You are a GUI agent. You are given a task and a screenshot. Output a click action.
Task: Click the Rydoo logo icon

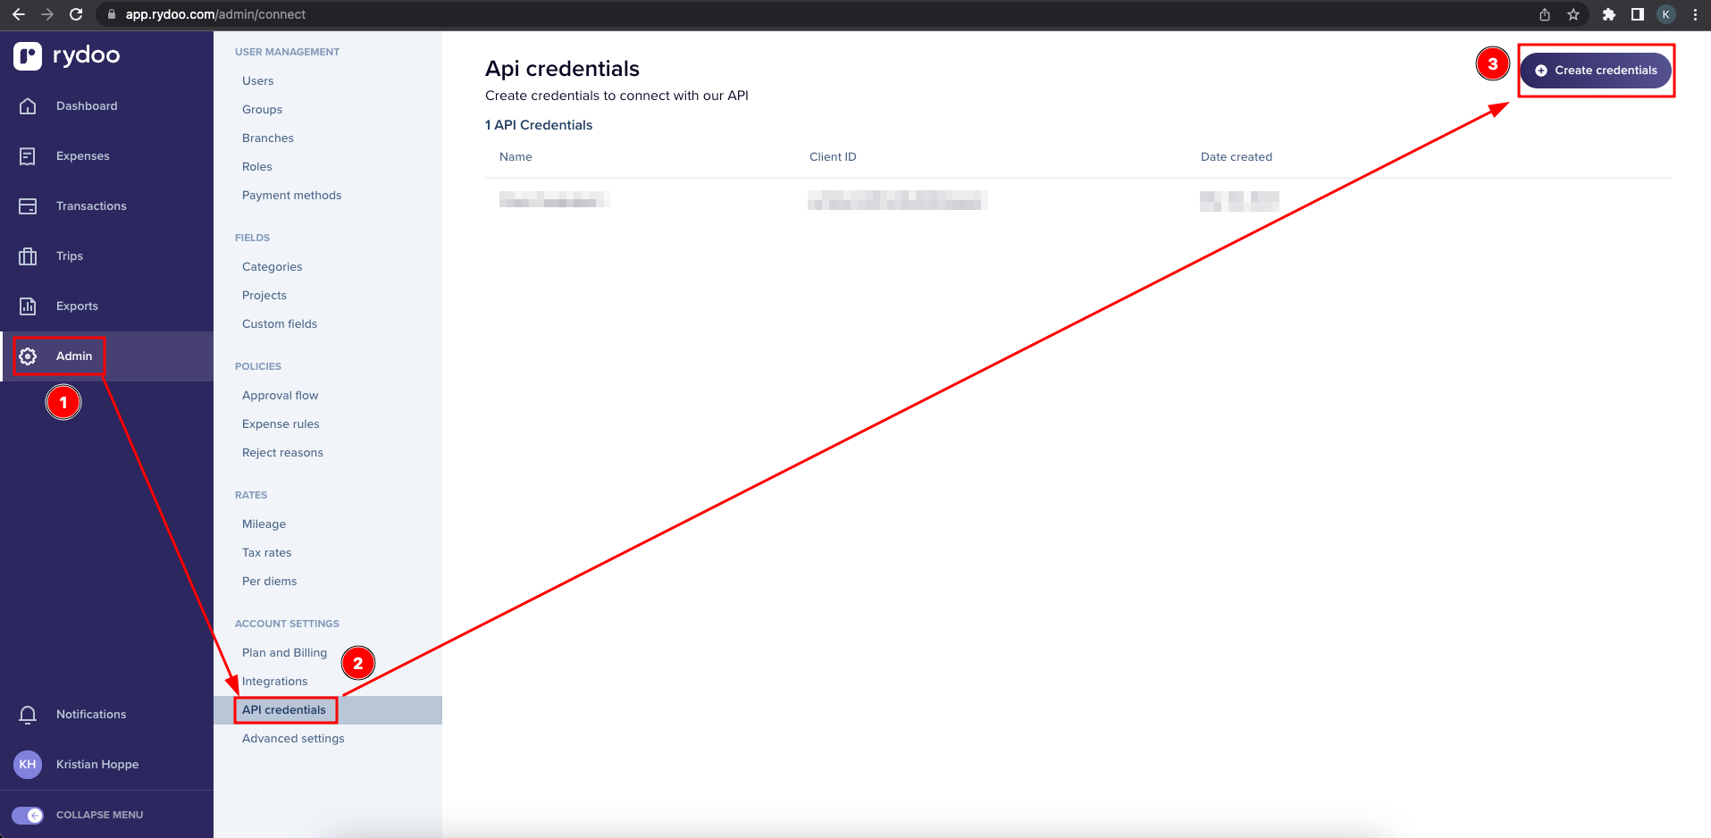28,56
